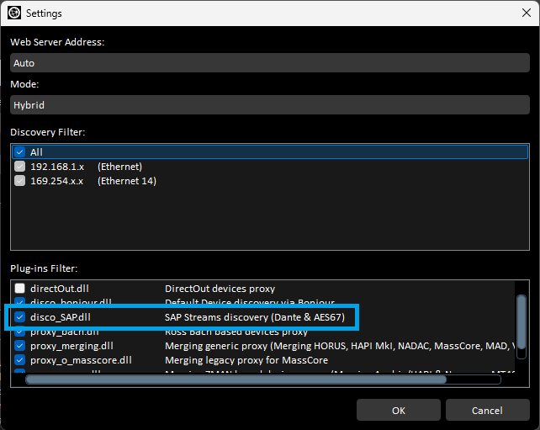Select the disco_SAP.dll file name
540x430 pixels.
point(61,317)
